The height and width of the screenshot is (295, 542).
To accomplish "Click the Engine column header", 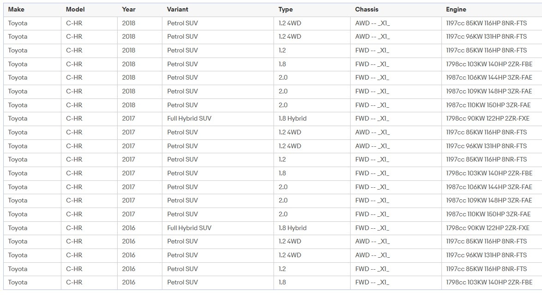I will click(x=456, y=9).
